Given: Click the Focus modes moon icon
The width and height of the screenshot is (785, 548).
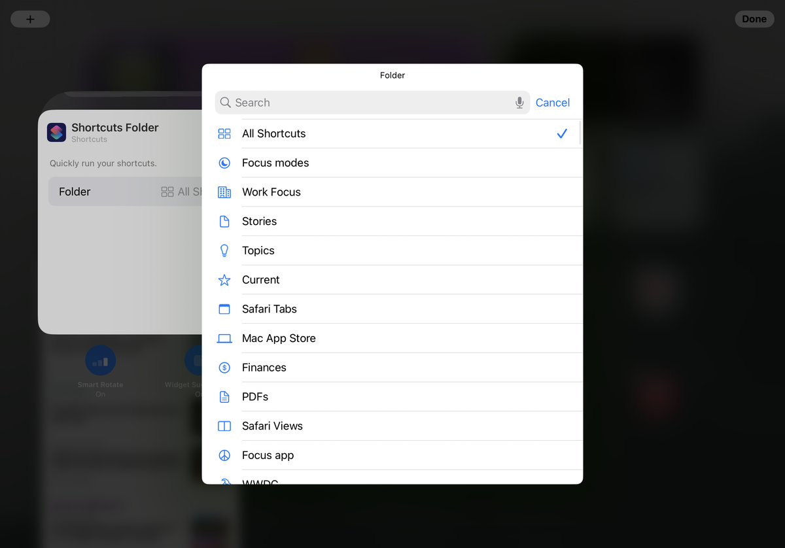Looking at the screenshot, I should 224,163.
